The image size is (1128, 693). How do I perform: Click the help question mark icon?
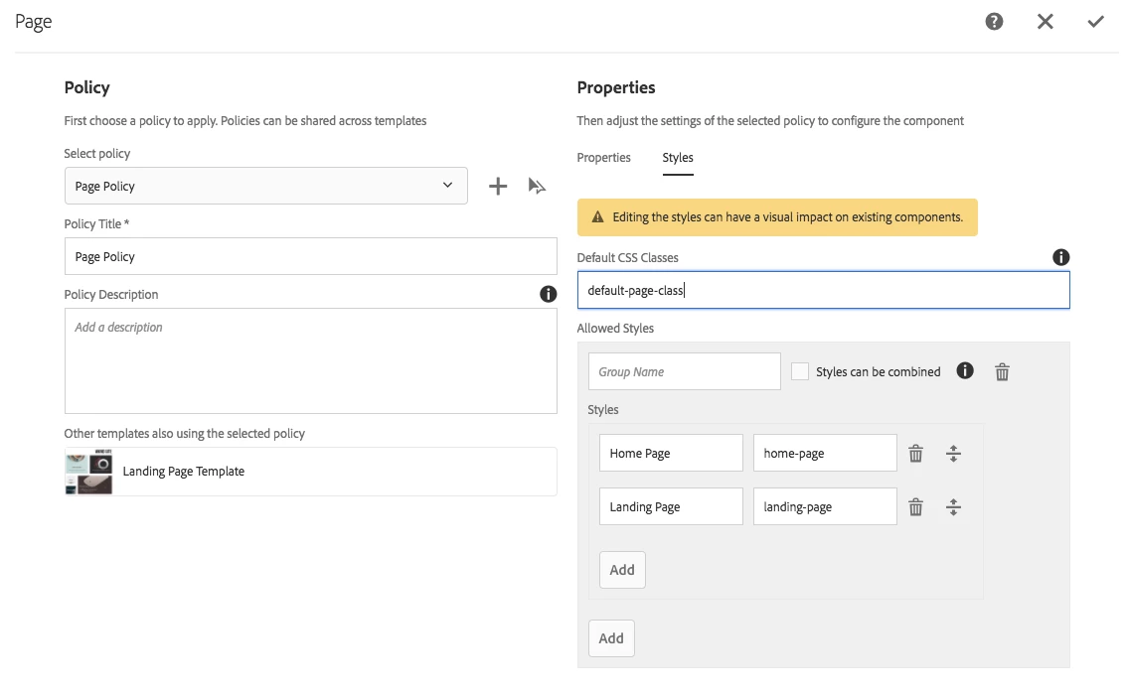tap(994, 21)
